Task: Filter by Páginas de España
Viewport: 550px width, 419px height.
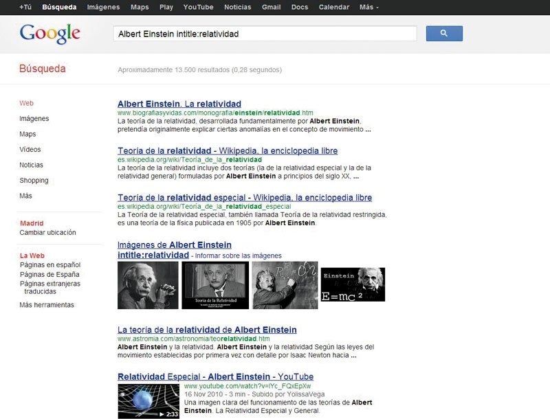Action: (49, 274)
